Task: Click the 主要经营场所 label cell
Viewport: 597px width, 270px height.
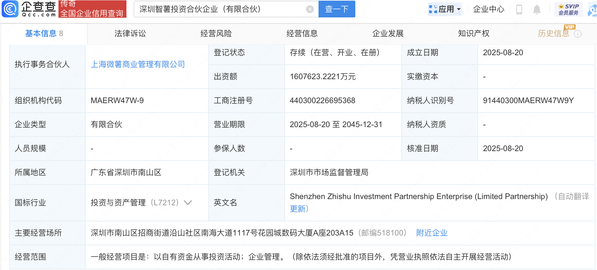Action: [x=48, y=233]
